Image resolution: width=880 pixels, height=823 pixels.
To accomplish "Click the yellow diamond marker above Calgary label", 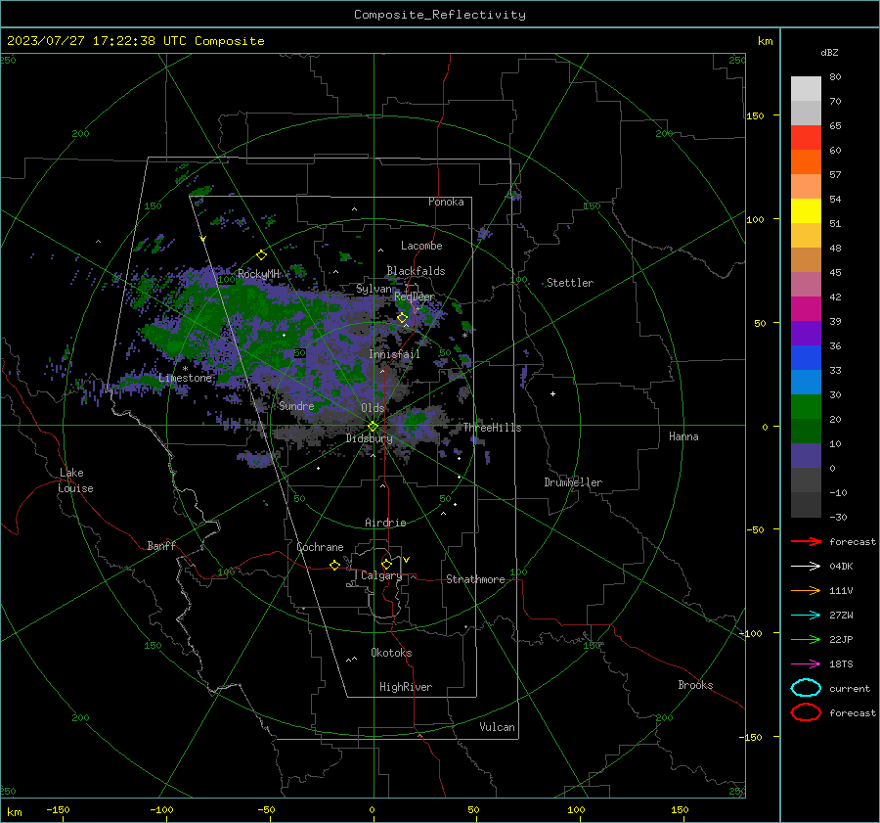I will click(x=386, y=564).
